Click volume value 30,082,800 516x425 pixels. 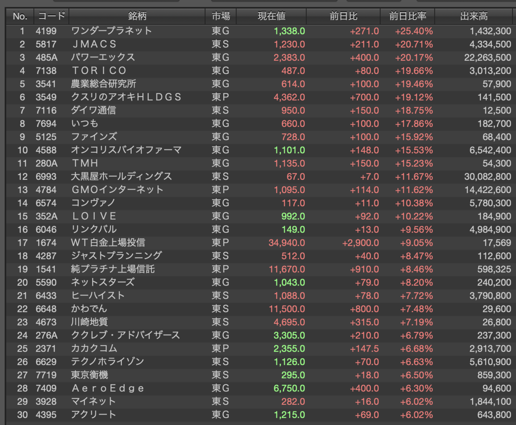point(488,176)
